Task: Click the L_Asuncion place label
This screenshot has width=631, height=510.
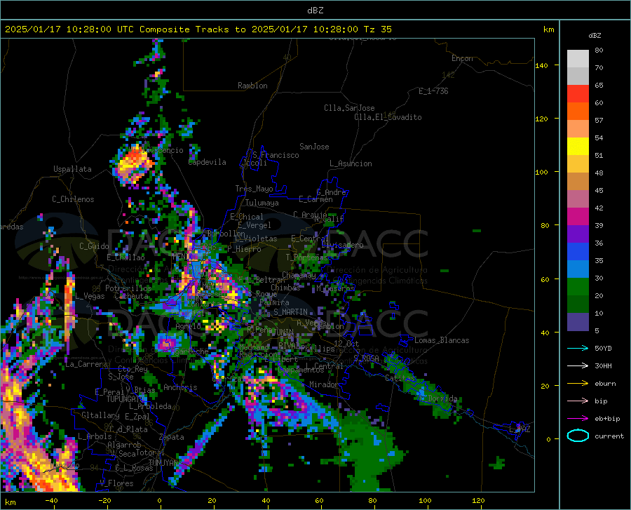Action: tap(351, 163)
